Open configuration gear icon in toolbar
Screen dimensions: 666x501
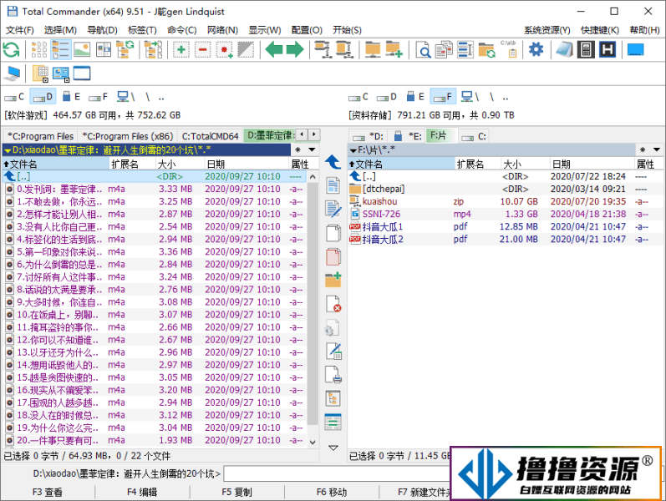pos(536,49)
